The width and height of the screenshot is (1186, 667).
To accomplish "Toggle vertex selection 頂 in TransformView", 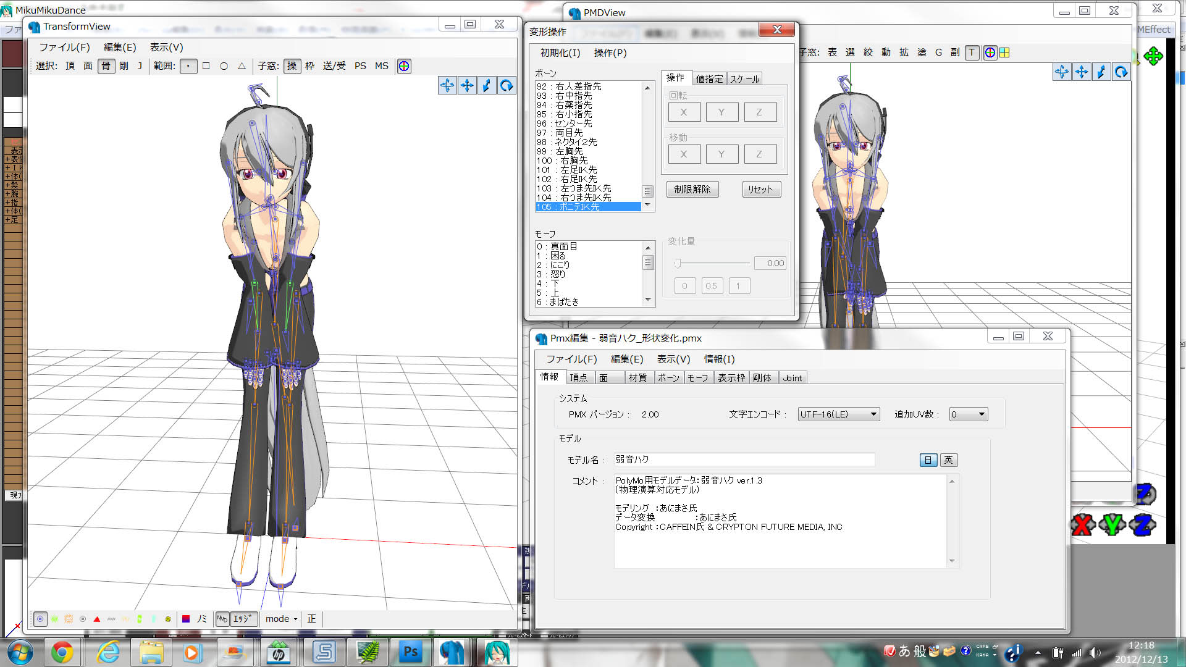I will pos(70,66).
